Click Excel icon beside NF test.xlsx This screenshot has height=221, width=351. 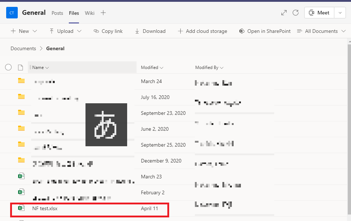pyautogui.click(x=21, y=208)
